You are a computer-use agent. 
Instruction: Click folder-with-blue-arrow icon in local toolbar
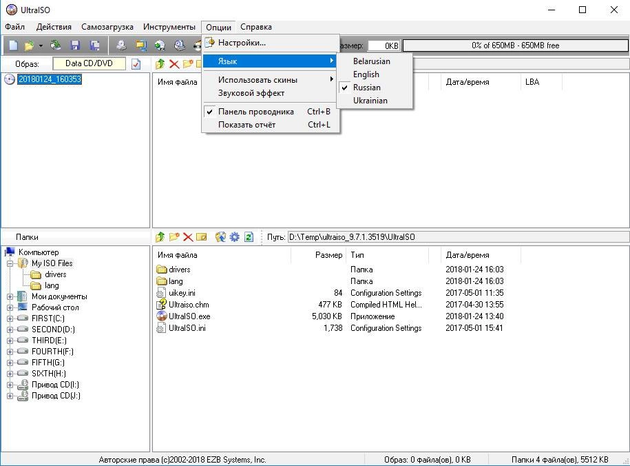pyautogui.click(x=220, y=236)
